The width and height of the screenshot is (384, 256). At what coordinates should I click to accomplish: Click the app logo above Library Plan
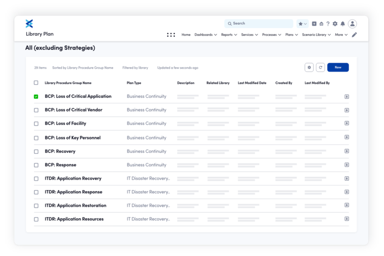tap(29, 24)
